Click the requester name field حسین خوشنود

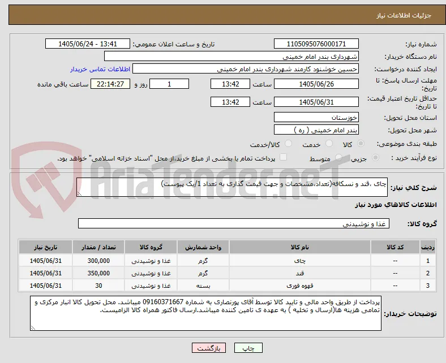click(246, 69)
